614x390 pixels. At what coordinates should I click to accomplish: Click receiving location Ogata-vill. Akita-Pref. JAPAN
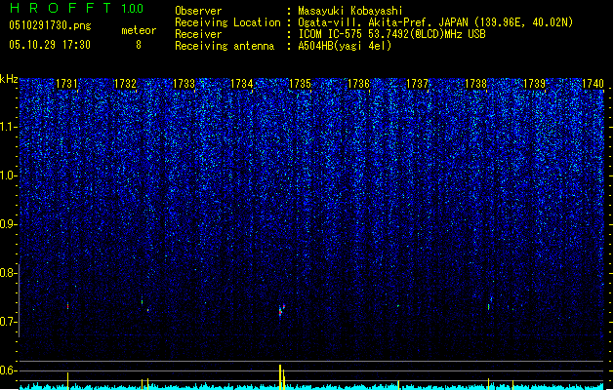coord(383,22)
